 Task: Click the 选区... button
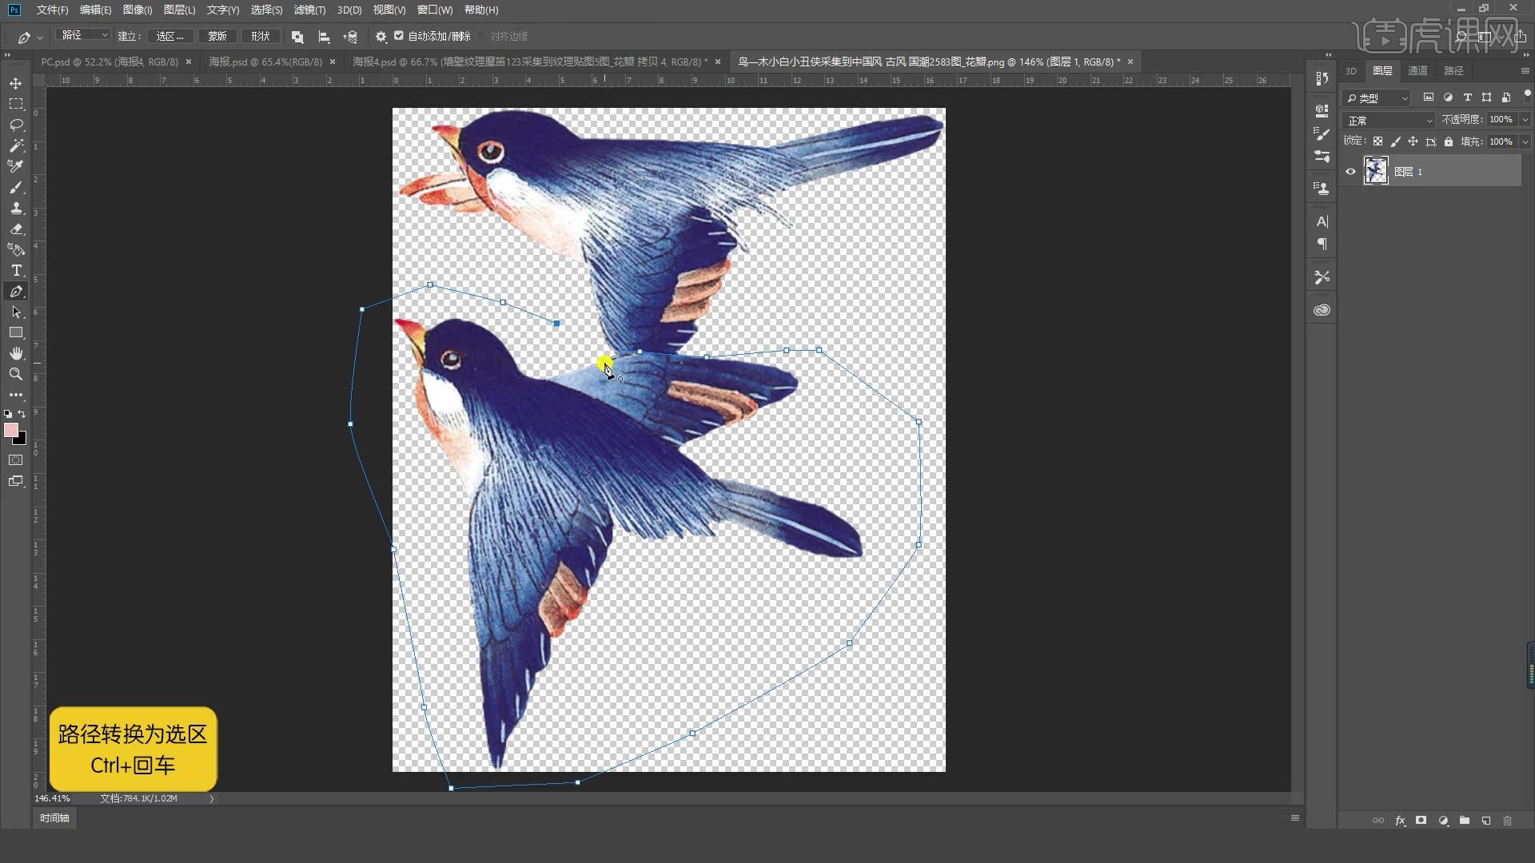[169, 36]
